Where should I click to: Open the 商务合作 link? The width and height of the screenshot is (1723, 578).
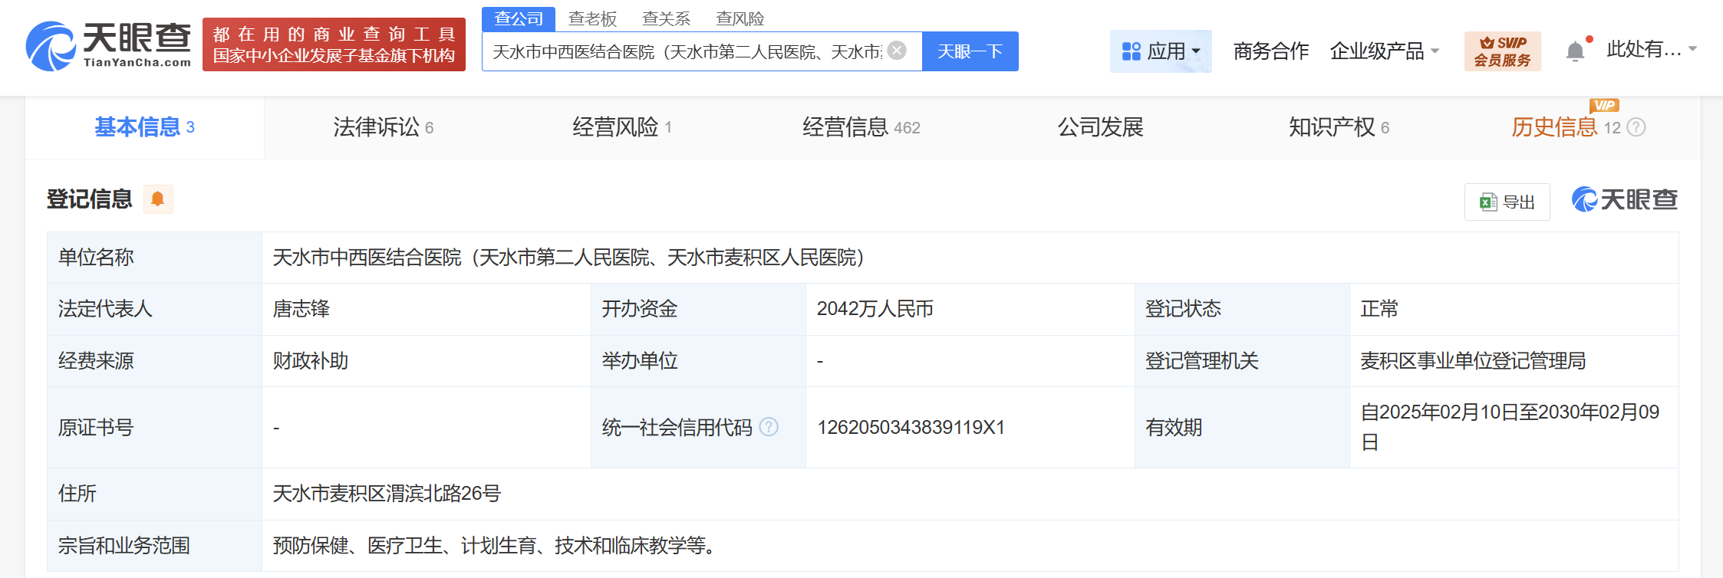pyautogui.click(x=1270, y=51)
